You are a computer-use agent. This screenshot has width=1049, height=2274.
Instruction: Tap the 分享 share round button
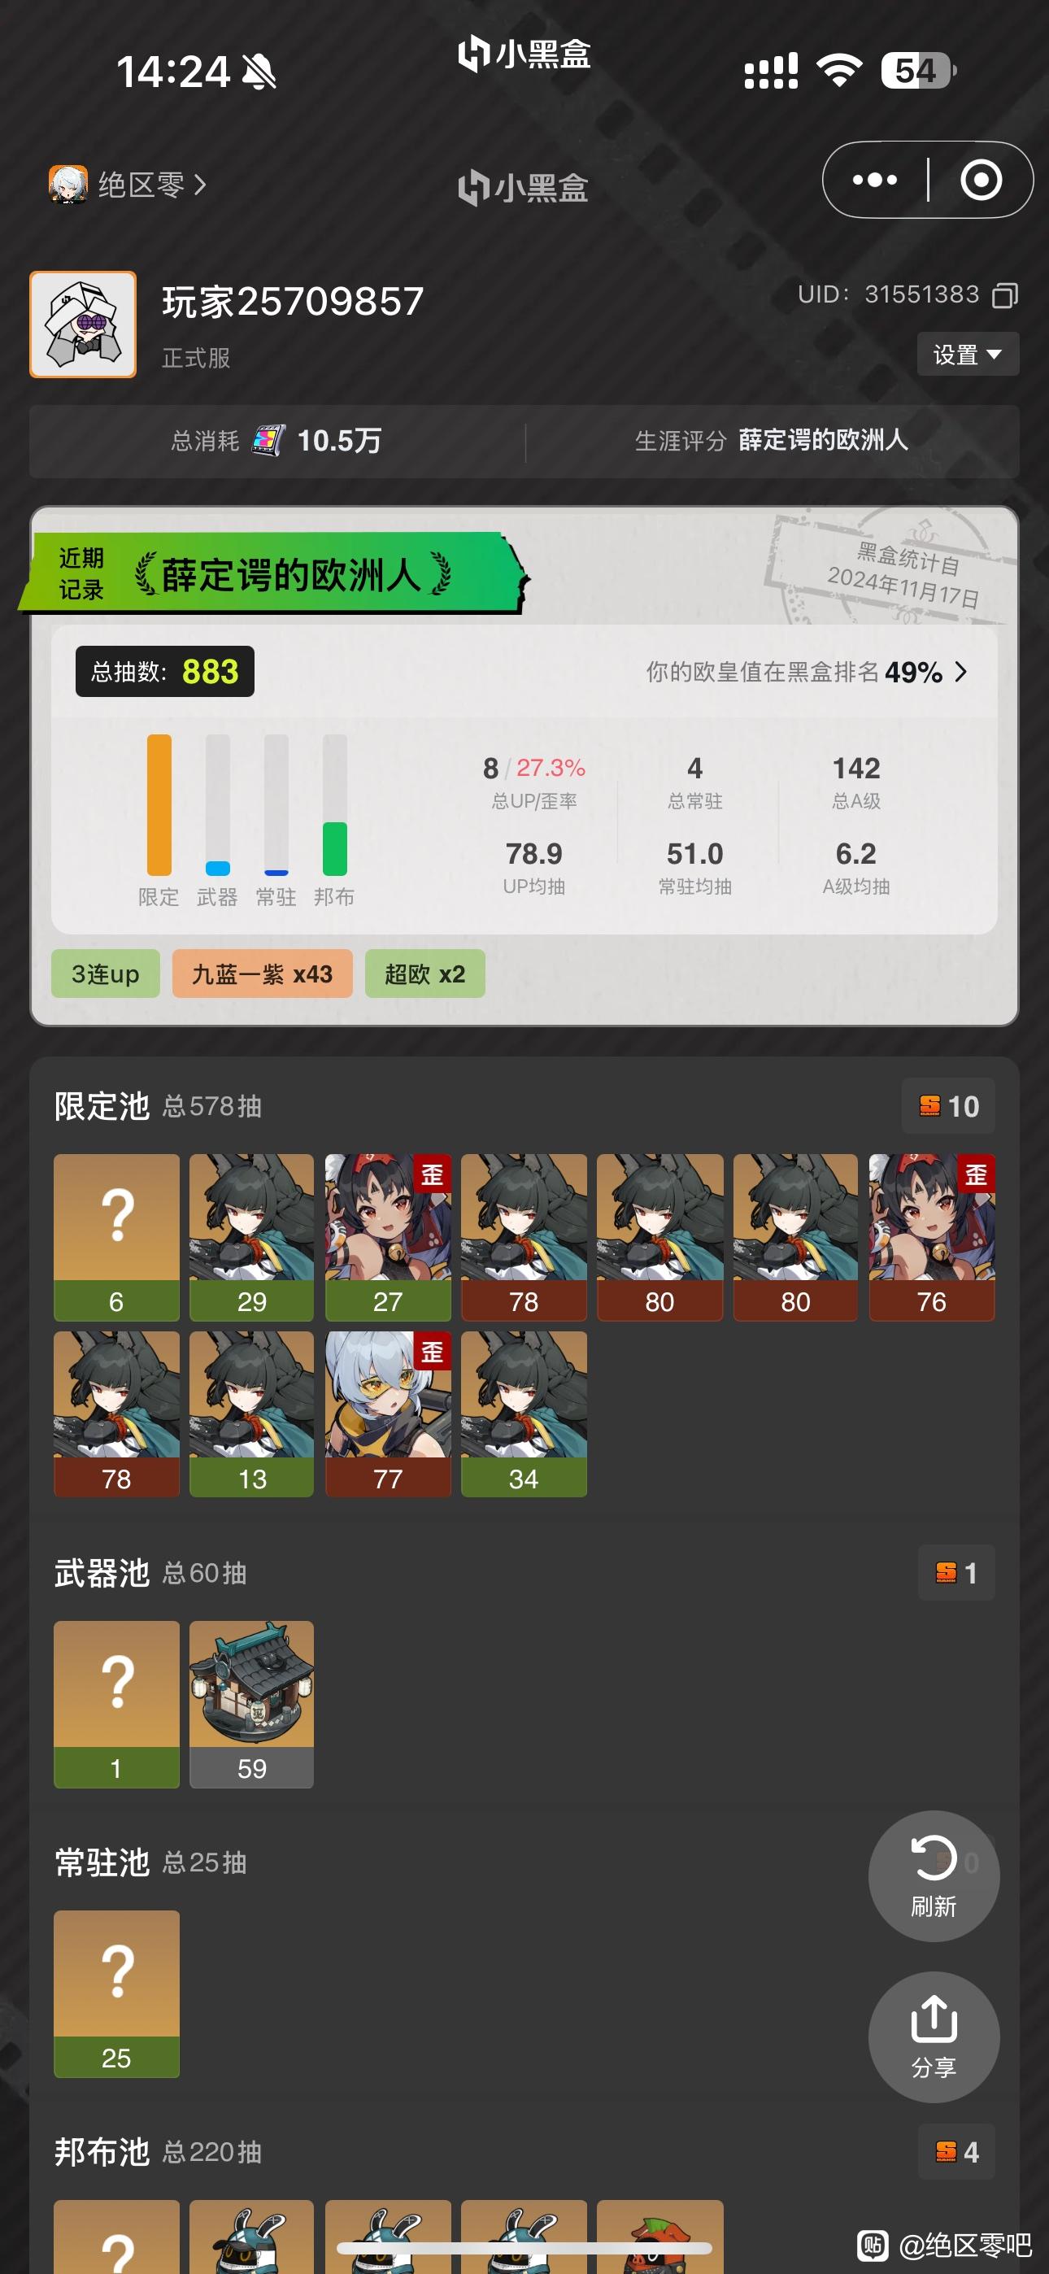934,2037
